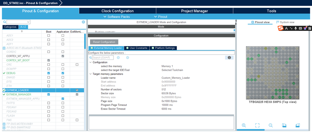Click the peripheral list vertical scrollbar
The image size is (312, 133).
(85, 42)
